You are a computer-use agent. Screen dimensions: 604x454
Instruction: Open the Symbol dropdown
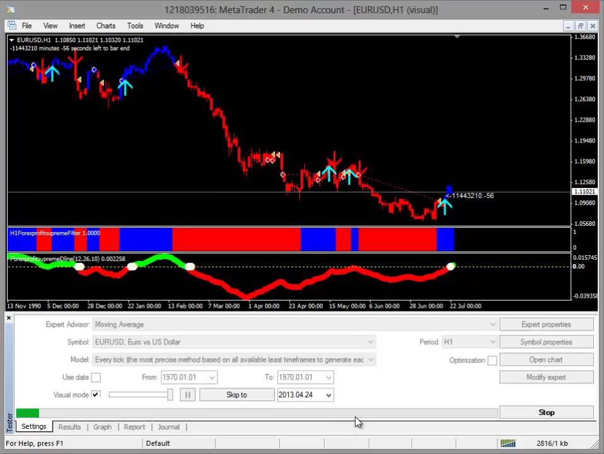(371, 342)
